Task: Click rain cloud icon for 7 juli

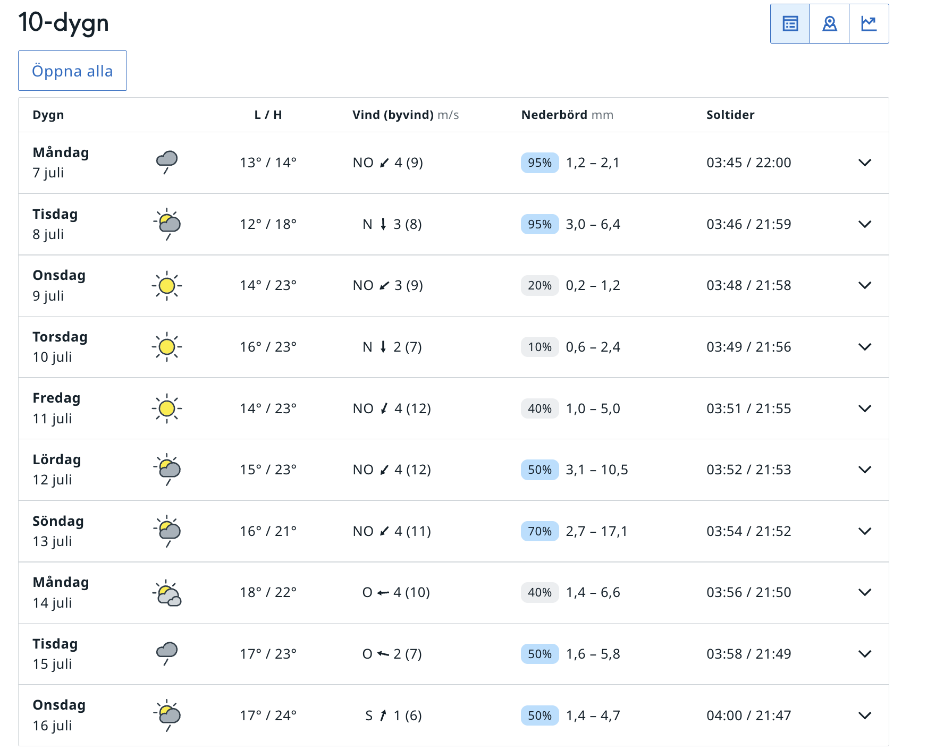Action: (x=167, y=163)
